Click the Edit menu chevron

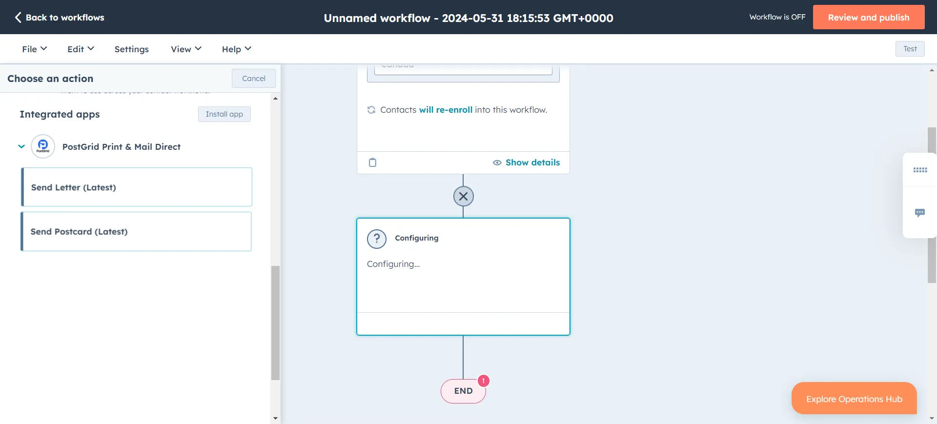point(91,48)
